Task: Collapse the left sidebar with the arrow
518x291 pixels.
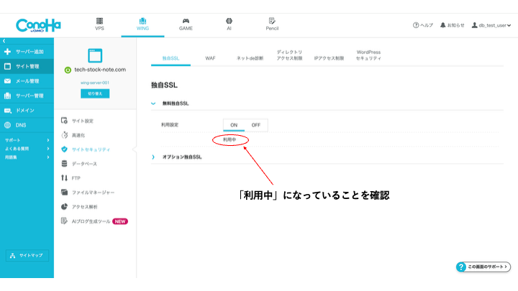Action: click(4, 41)
